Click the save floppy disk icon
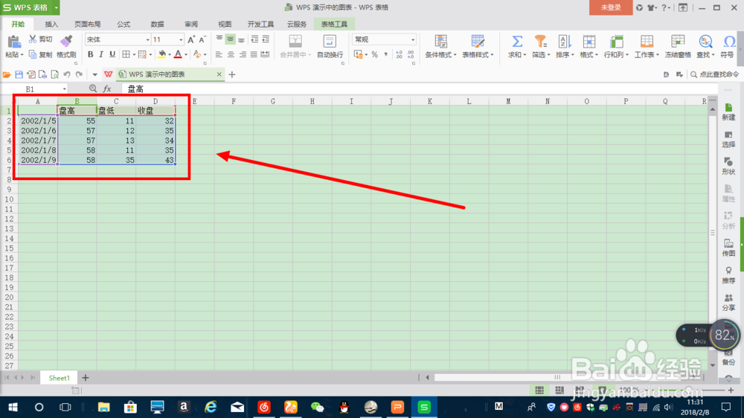The image size is (744, 418). 19,74
